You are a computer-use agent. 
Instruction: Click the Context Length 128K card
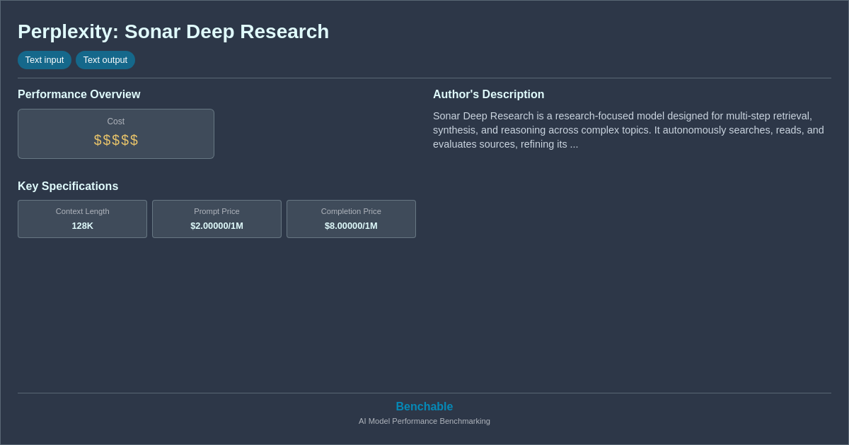(x=82, y=219)
